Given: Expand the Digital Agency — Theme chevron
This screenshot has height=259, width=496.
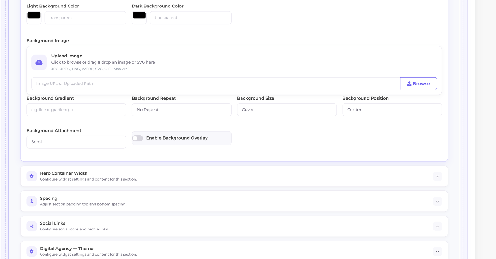Looking at the screenshot, I should [437, 252].
